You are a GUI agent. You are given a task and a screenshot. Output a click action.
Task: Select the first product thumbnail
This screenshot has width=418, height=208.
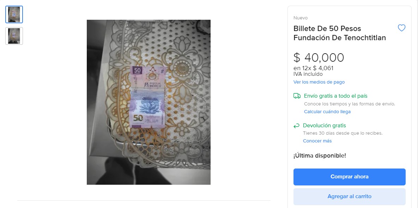14,14
